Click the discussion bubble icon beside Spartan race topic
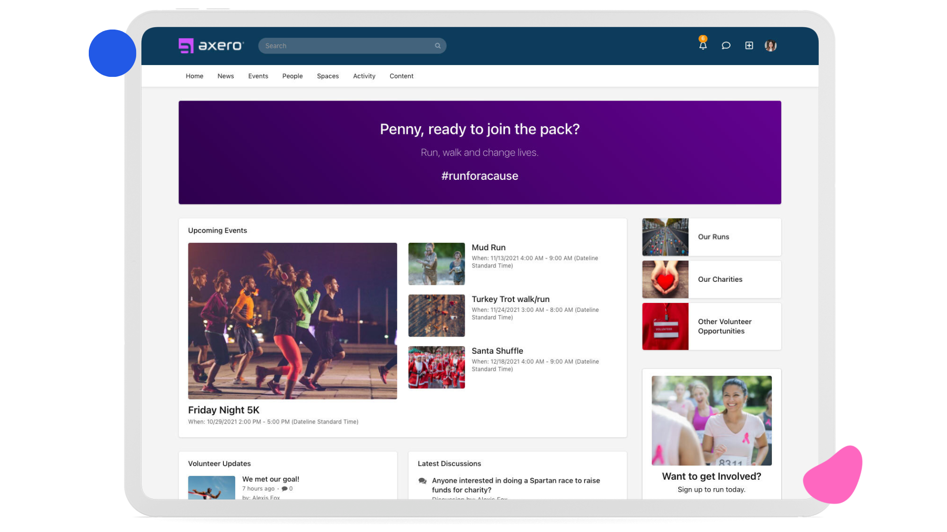This screenshot has height=532, width=947. coord(422,480)
